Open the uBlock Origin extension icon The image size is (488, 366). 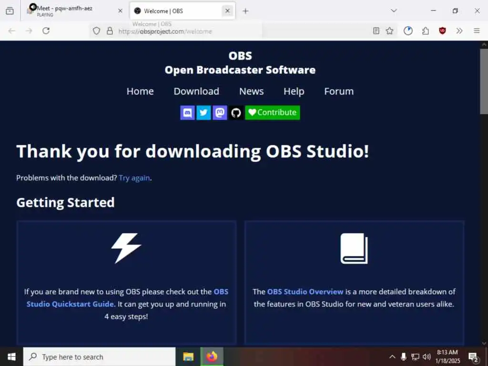tap(442, 31)
